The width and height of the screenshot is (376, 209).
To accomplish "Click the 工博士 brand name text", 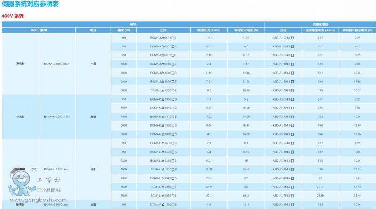I will (x=47, y=179).
